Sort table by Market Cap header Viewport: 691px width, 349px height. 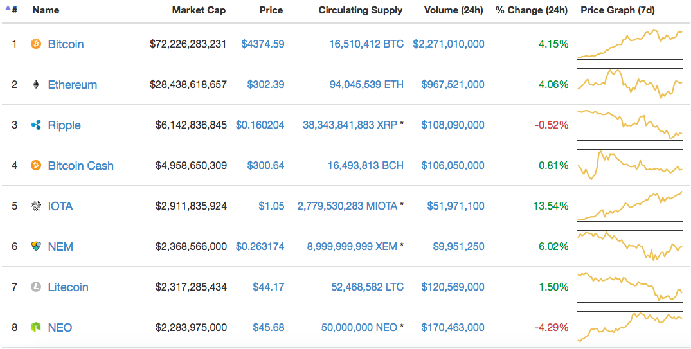click(x=199, y=10)
